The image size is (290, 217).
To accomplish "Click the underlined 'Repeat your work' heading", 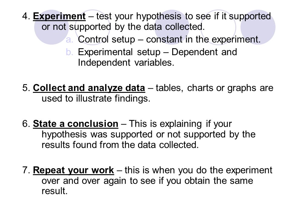I will [x=73, y=170].
